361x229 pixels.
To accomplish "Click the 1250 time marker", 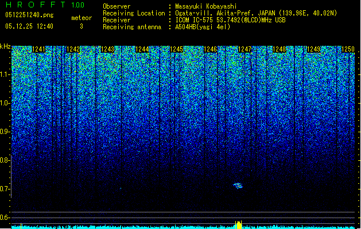I will [x=348, y=49].
